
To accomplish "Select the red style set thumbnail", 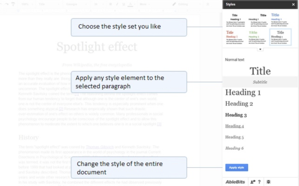I will [235, 37].
